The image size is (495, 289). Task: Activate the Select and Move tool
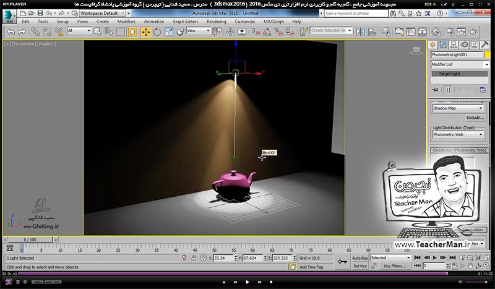145,32
